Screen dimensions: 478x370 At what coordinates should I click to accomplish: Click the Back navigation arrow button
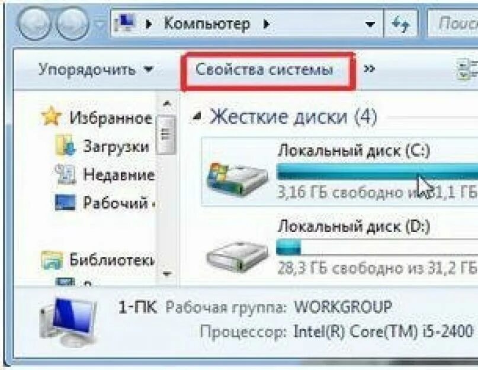tap(34, 24)
